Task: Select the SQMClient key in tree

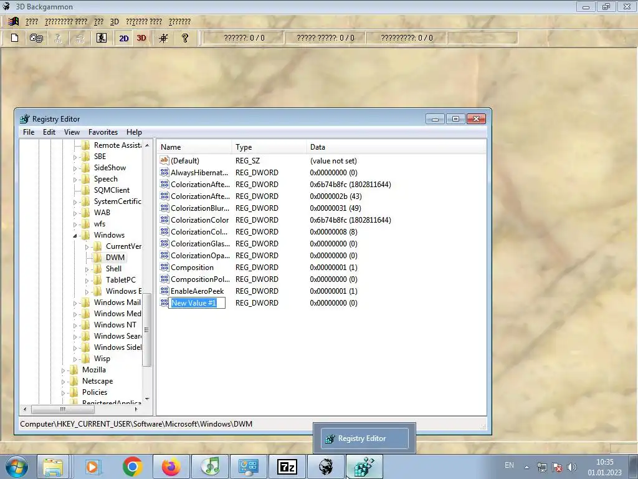Action: tap(112, 190)
